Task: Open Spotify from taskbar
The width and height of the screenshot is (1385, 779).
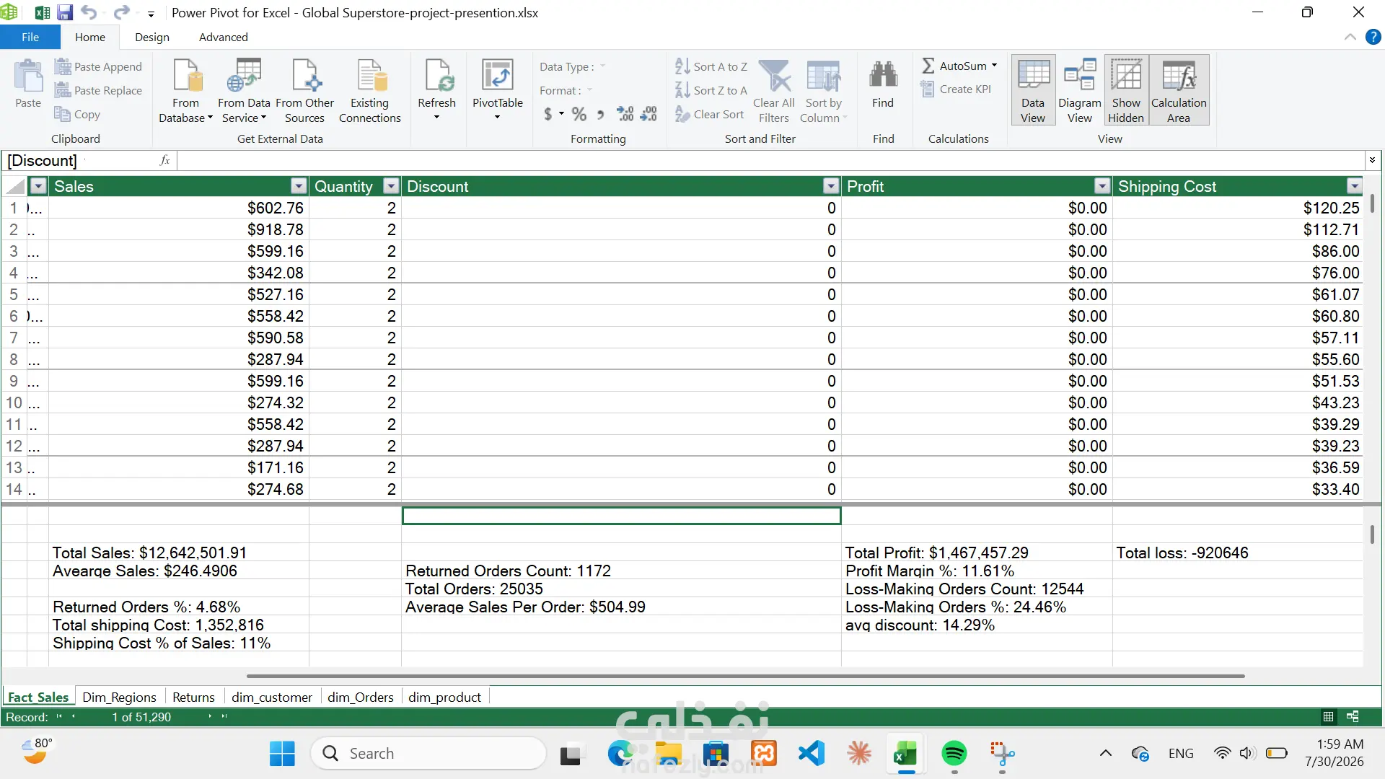Action: click(954, 754)
